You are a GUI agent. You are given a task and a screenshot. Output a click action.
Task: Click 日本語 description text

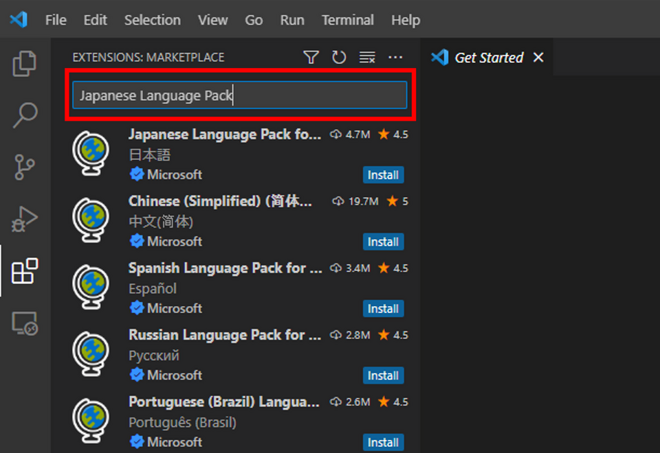pyautogui.click(x=149, y=155)
